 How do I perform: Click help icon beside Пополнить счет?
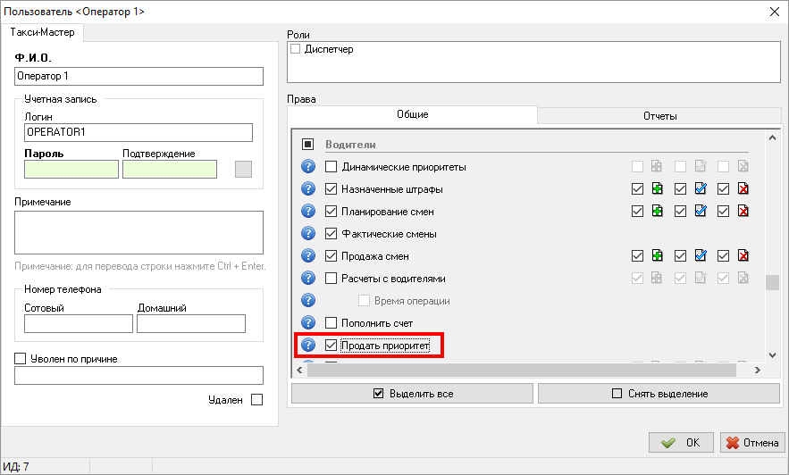click(307, 322)
